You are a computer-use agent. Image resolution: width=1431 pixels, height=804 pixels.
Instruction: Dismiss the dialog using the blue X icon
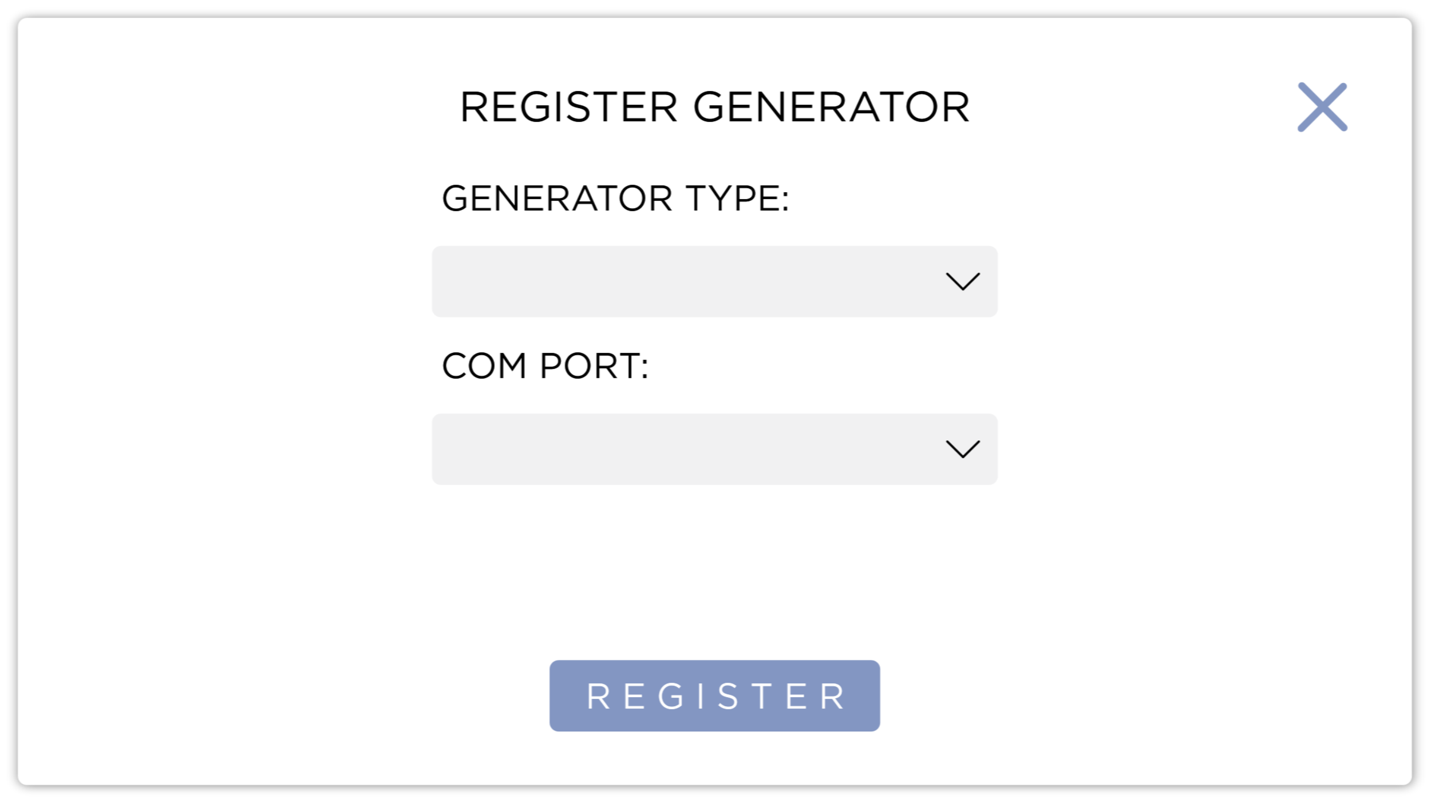[x=1322, y=107]
